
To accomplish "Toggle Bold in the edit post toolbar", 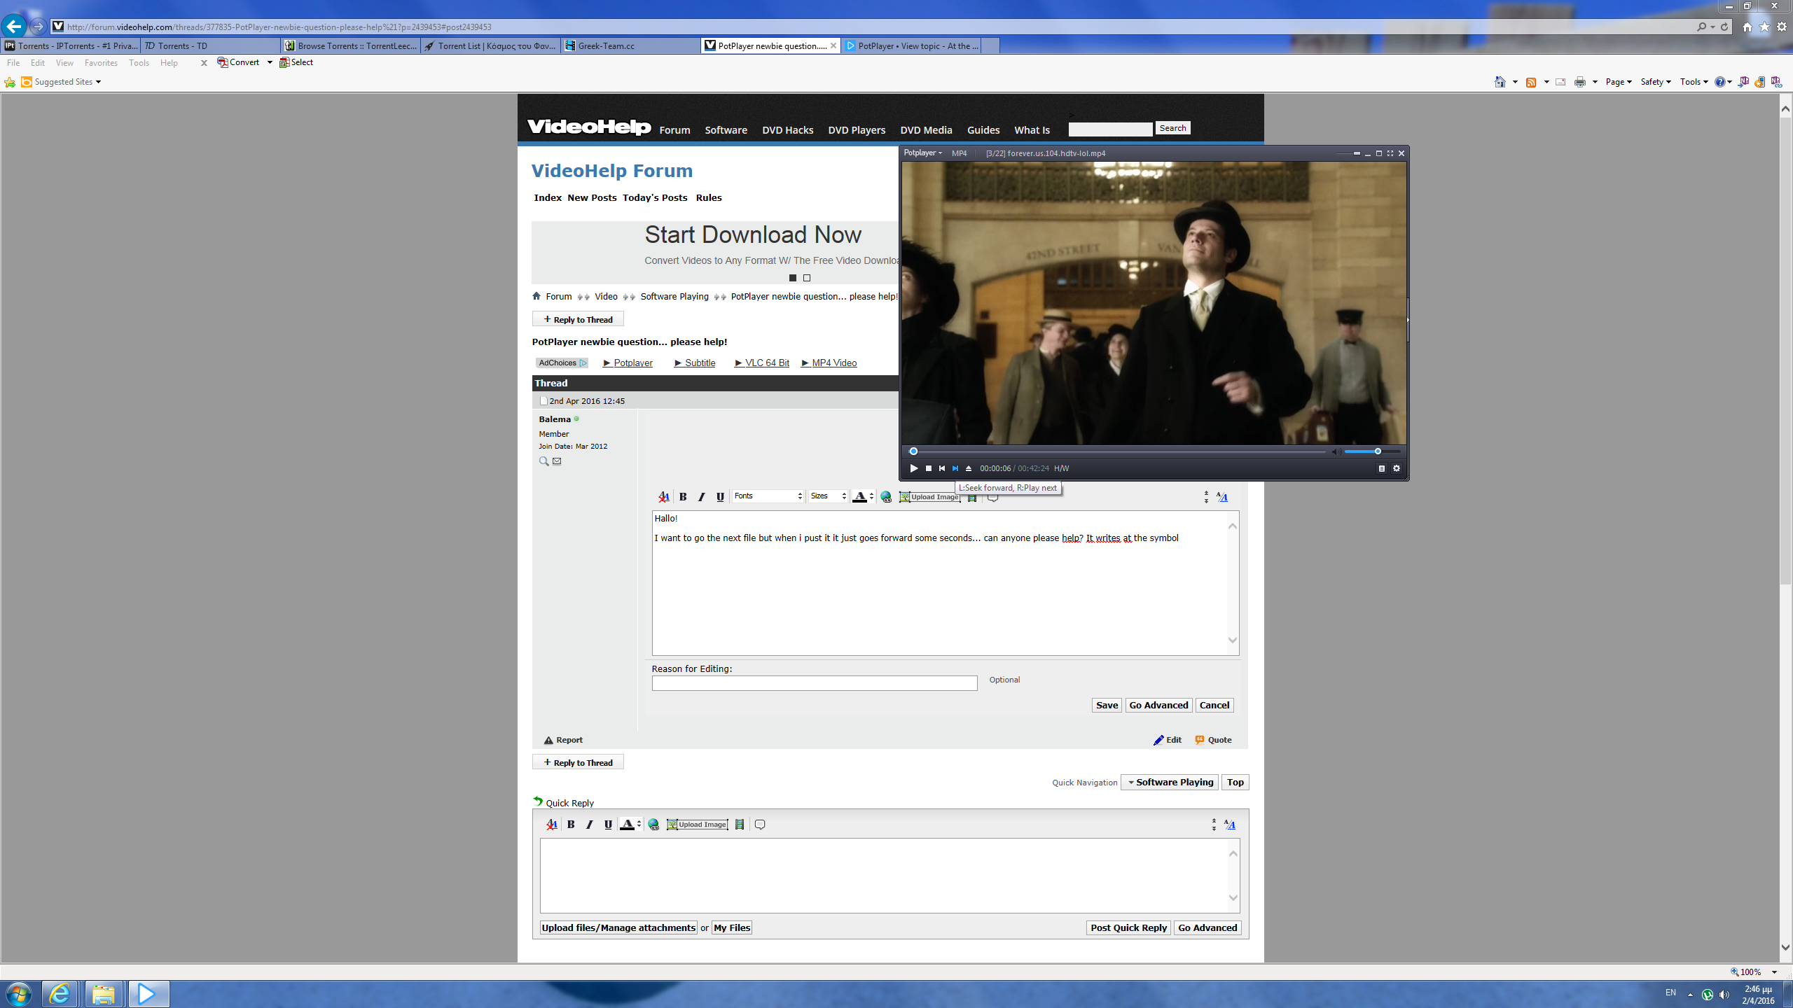I will point(683,496).
